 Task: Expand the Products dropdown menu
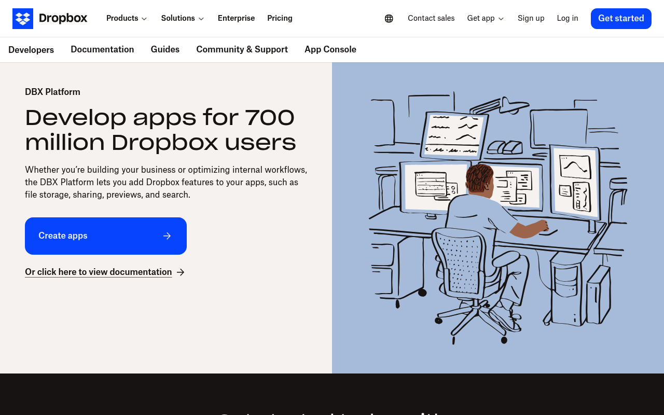(127, 18)
